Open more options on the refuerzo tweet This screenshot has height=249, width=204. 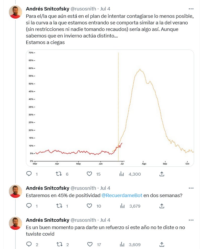[x=191, y=220]
